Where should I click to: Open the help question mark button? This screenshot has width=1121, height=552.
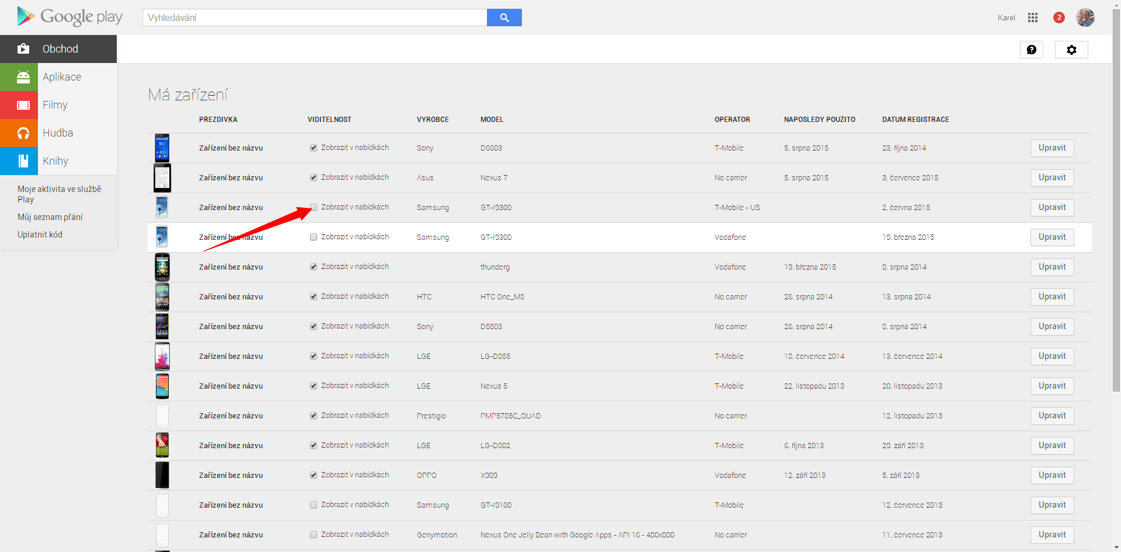1032,50
